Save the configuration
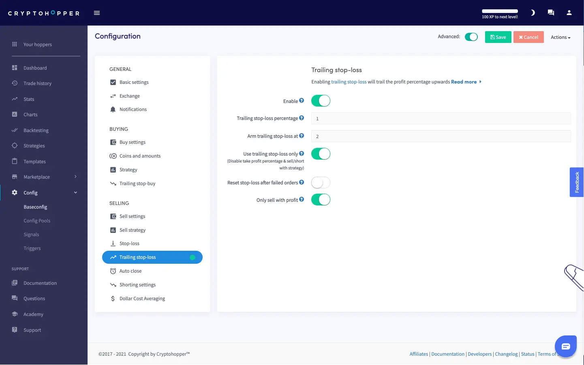This screenshot has height=365, width=584. [x=498, y=37]
